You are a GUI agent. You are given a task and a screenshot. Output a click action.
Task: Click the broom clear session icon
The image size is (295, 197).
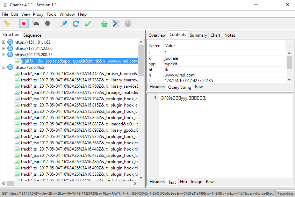point(7,24)
